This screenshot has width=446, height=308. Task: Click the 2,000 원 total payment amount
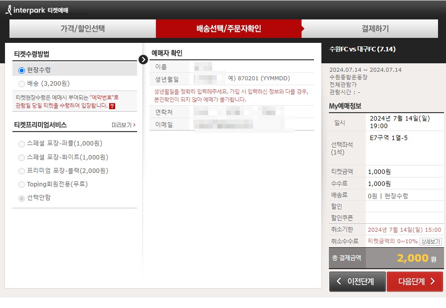coord(417,258)
